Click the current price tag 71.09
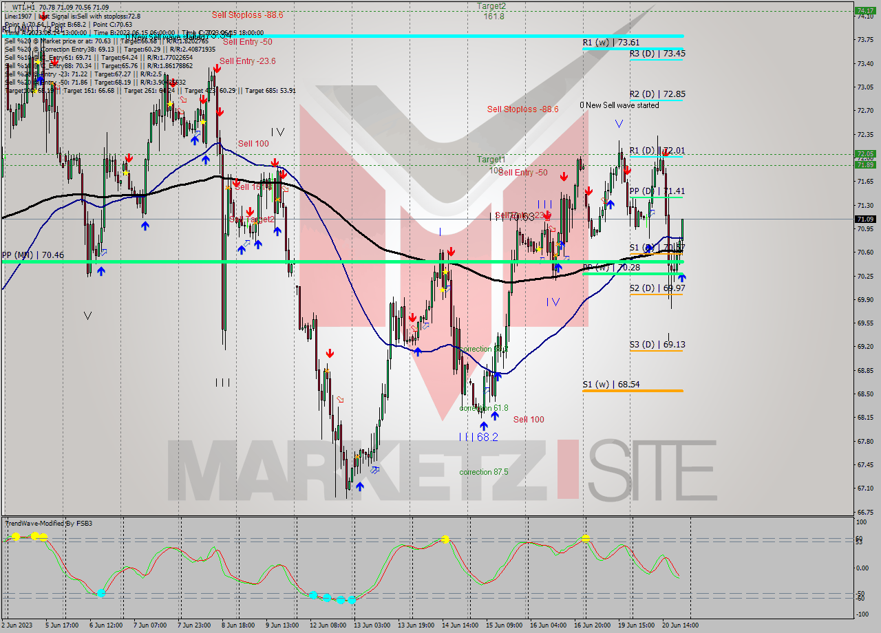The height and width of the screenshot is (633, 881). [865, 219]
